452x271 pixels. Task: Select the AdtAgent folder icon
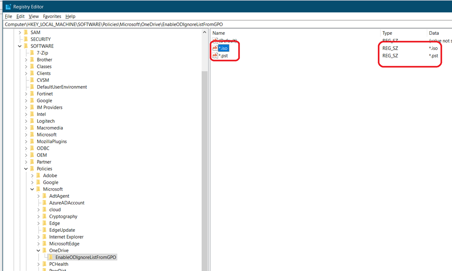[45, 196]
